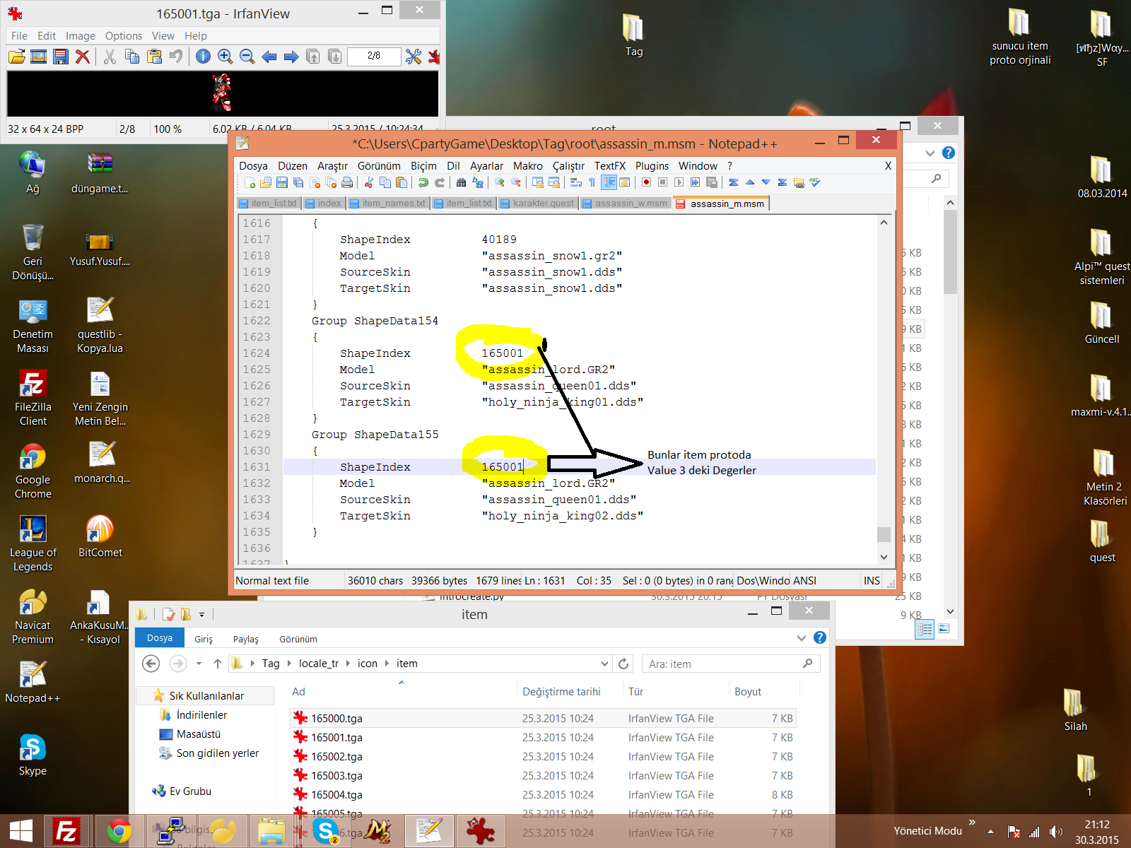This screenshot has height=848, width=1131.
Task: Click the Paste icon in IrfanView toolbar
Action: click(x=154, y=57)
